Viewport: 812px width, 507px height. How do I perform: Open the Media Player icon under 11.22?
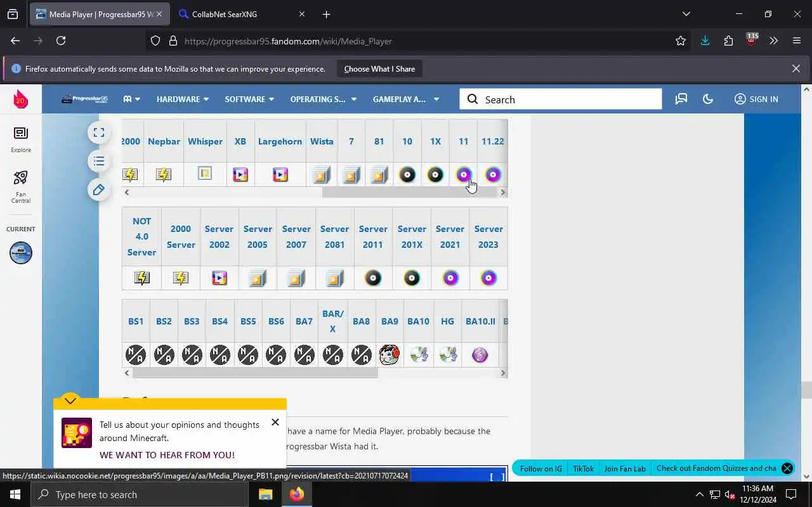[x=493, y=175]
